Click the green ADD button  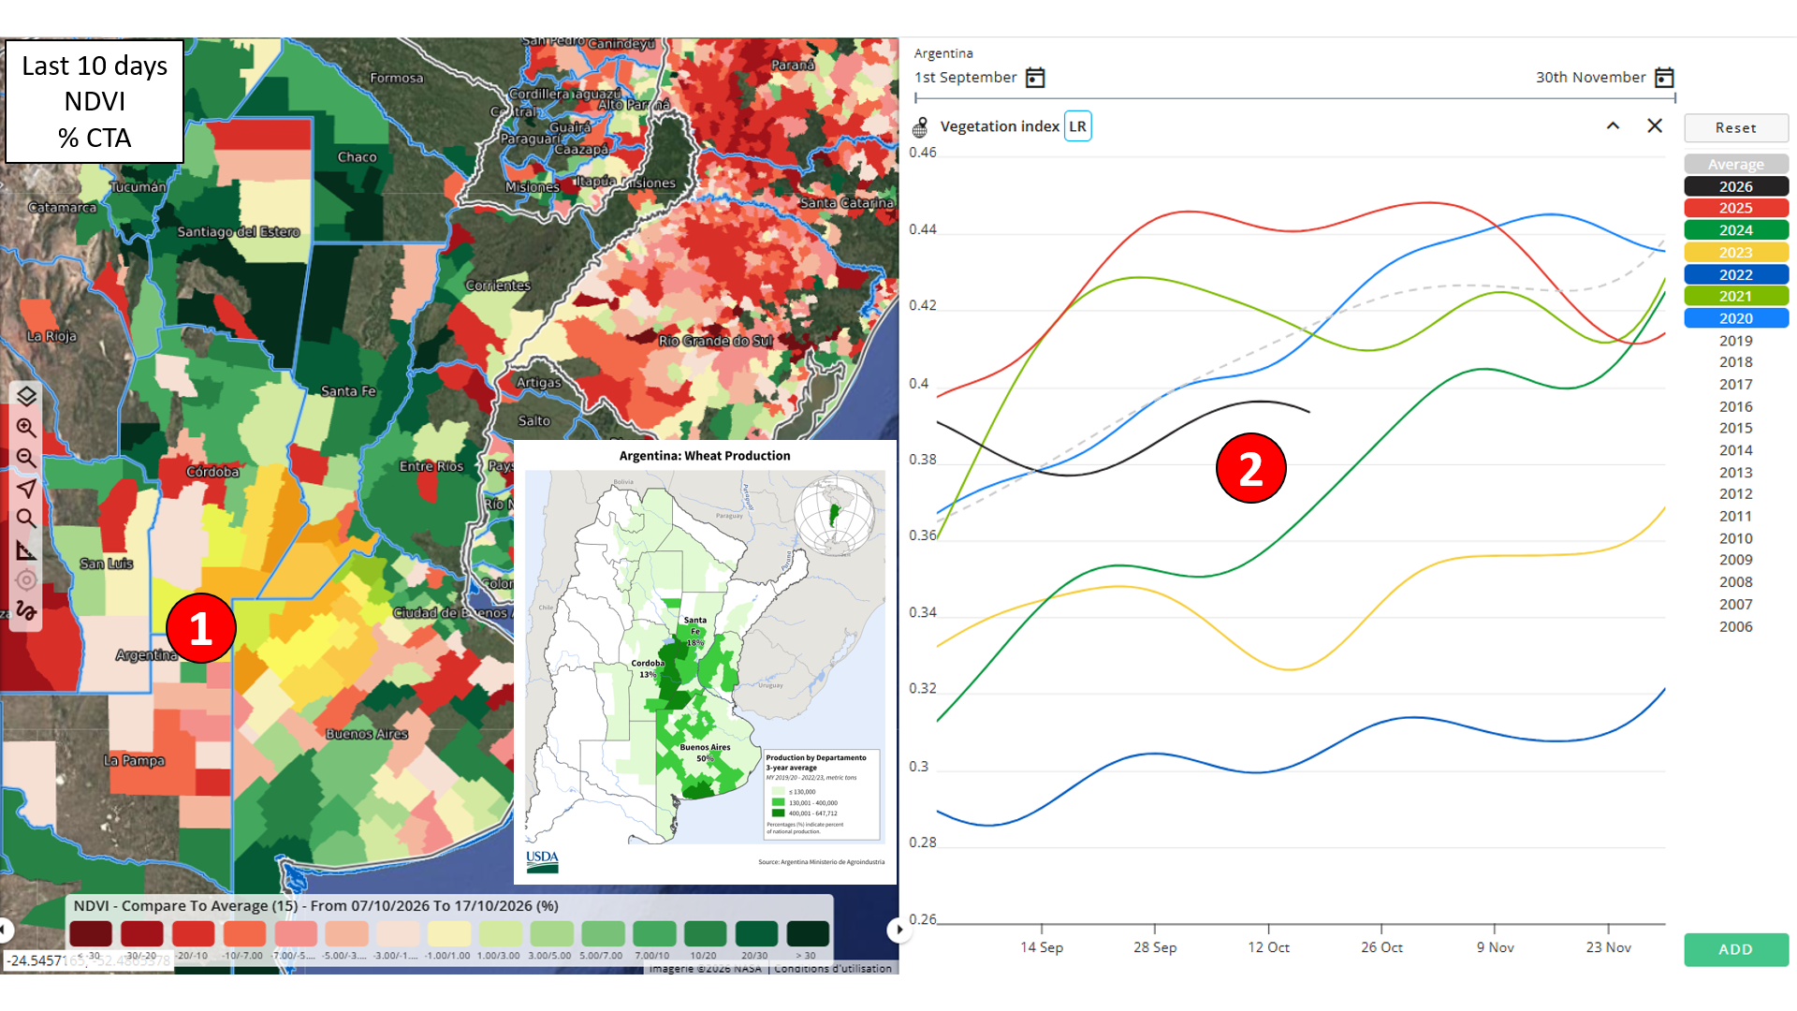coord(1736,949)
